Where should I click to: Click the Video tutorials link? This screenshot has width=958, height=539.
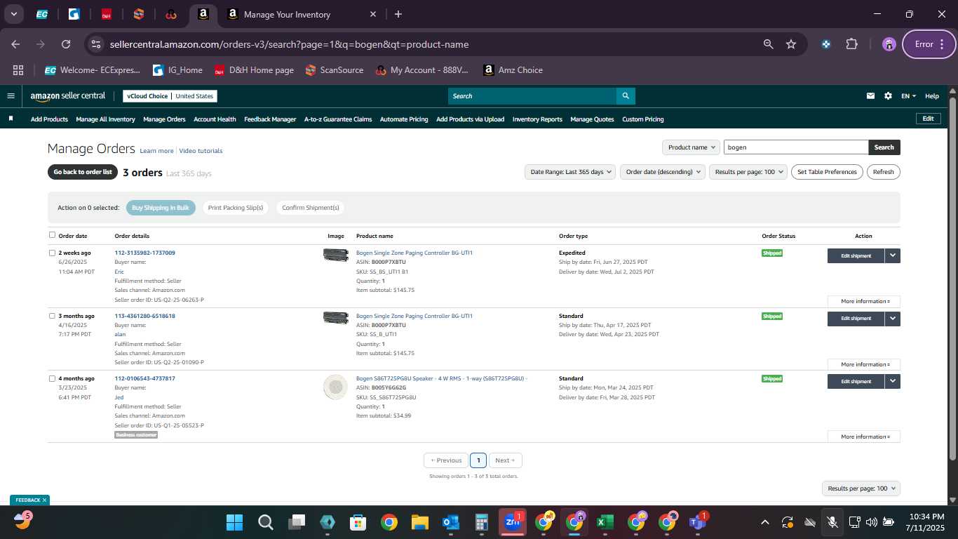click(x=201, y=151)
